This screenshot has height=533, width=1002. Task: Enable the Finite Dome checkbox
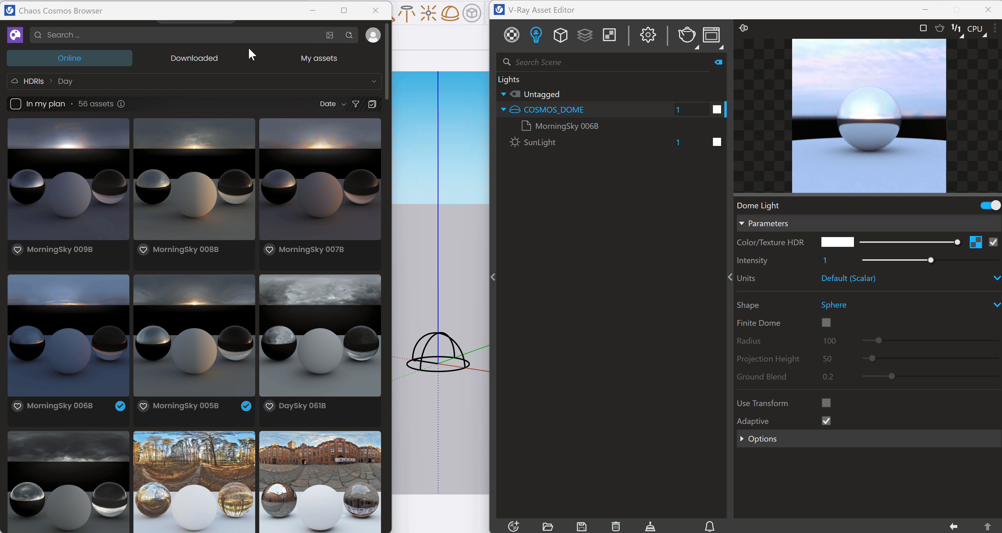point(826,323)
